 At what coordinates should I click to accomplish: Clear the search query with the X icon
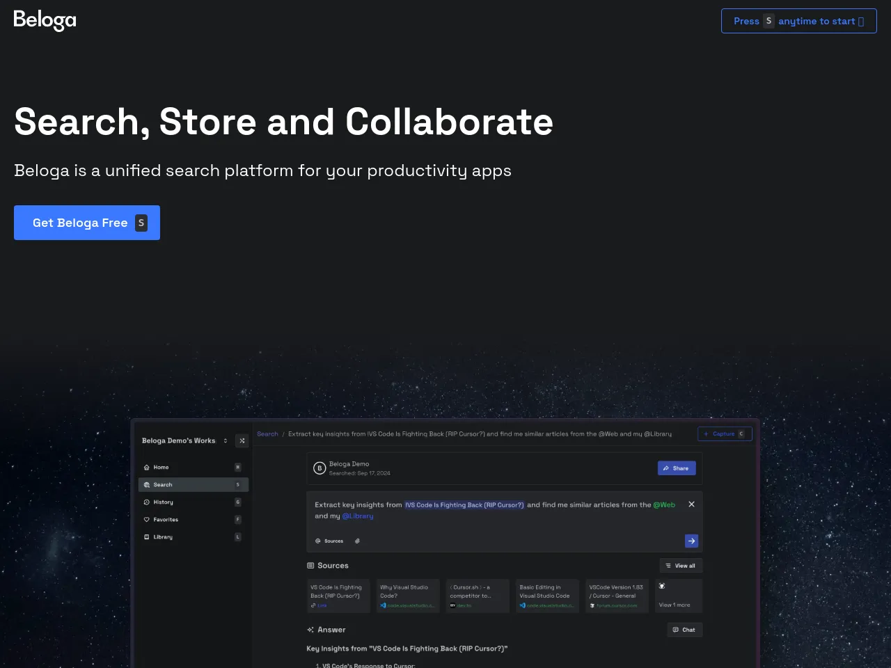tap(691, 504)
